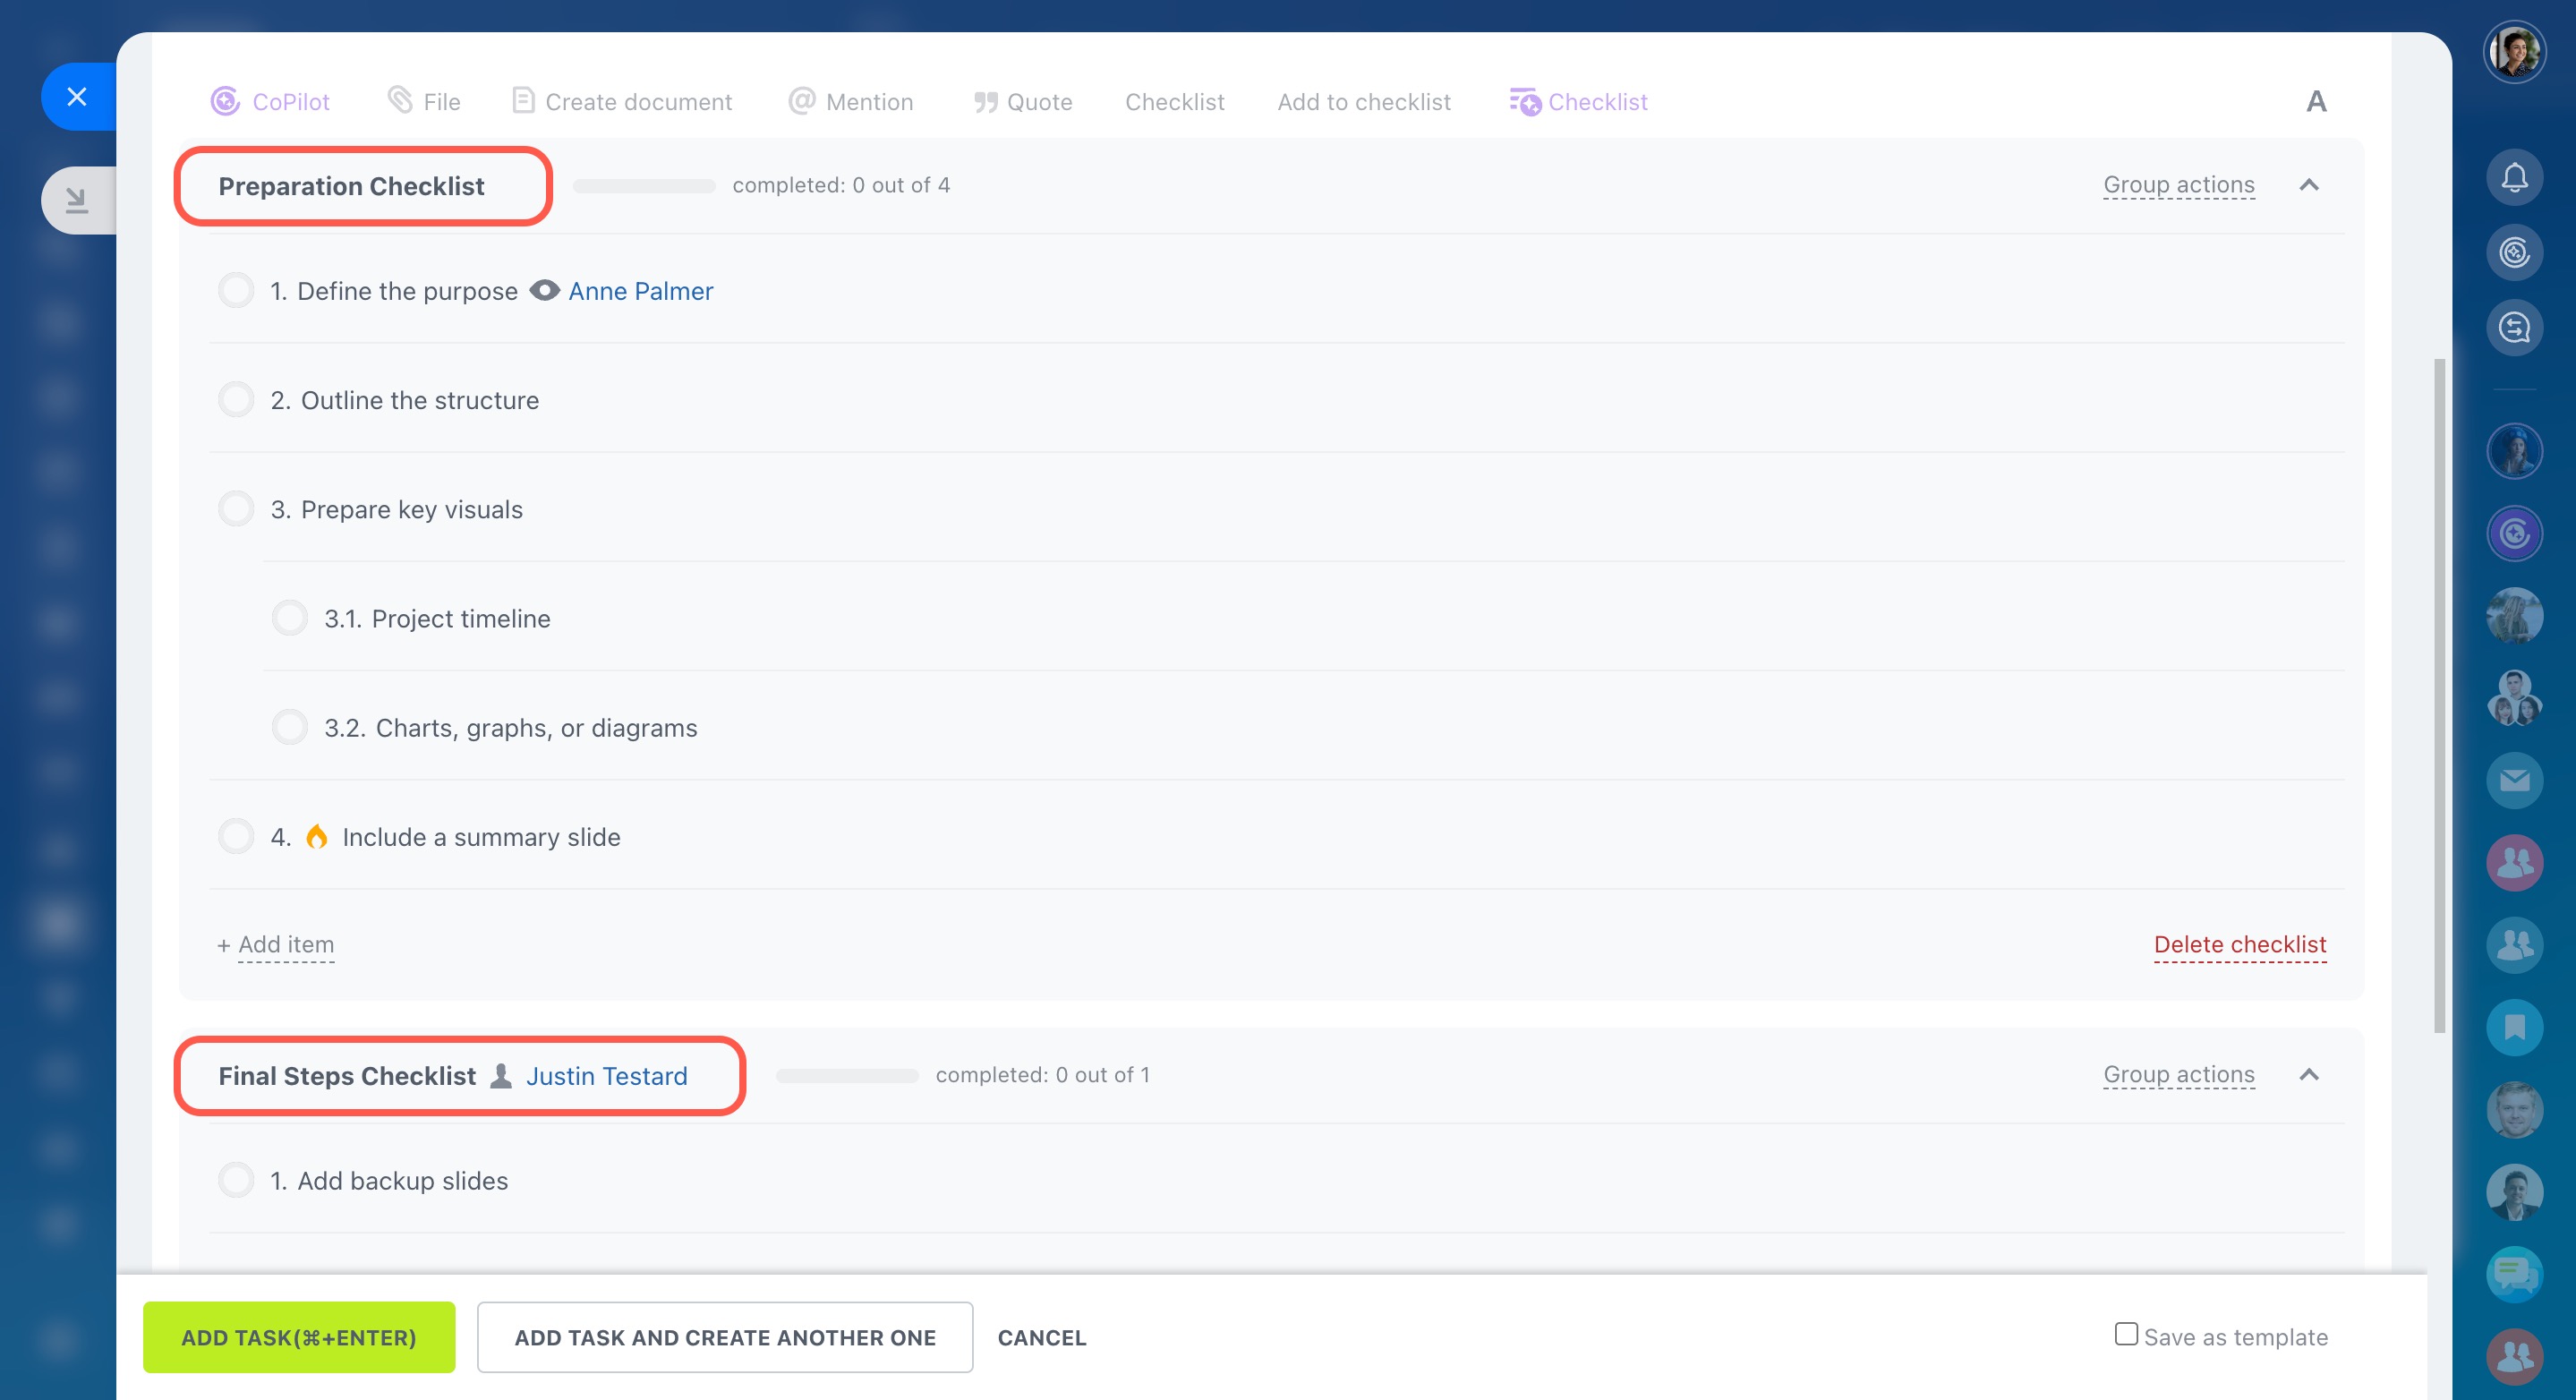The height and width of the screenshot is (1400, 2576).
Task: Check off 'Define the purpose' item
Action: click(236, 291)
